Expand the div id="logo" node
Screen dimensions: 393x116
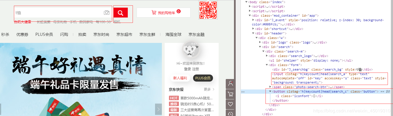point(260,42)
